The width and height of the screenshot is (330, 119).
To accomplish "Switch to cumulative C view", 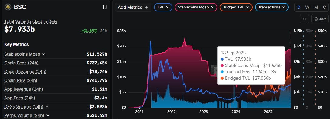I will (325, 7).
